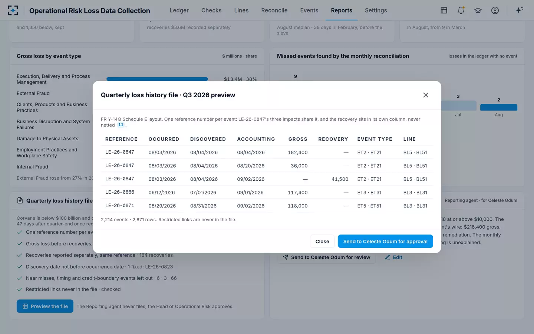Click accounting date 09/01/2026

[250, 193]
